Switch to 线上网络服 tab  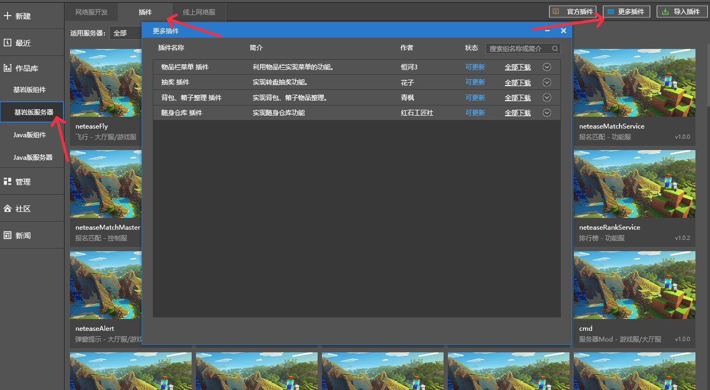(199, 12)
